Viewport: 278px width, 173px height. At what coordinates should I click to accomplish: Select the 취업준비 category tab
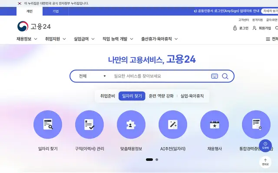(x=107, y=96)
